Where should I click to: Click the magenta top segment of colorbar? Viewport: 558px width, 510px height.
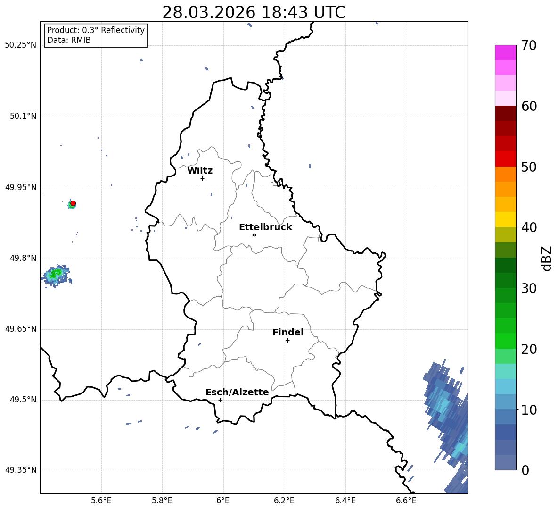505,52
